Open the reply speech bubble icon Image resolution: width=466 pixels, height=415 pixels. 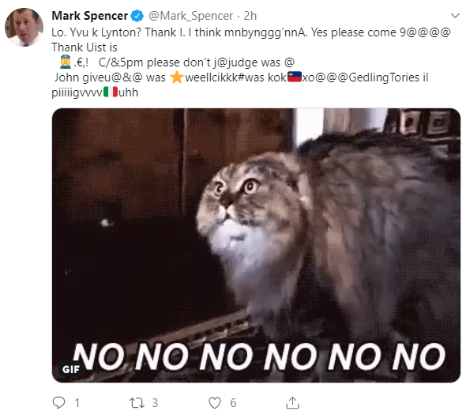tap(58, 402)
